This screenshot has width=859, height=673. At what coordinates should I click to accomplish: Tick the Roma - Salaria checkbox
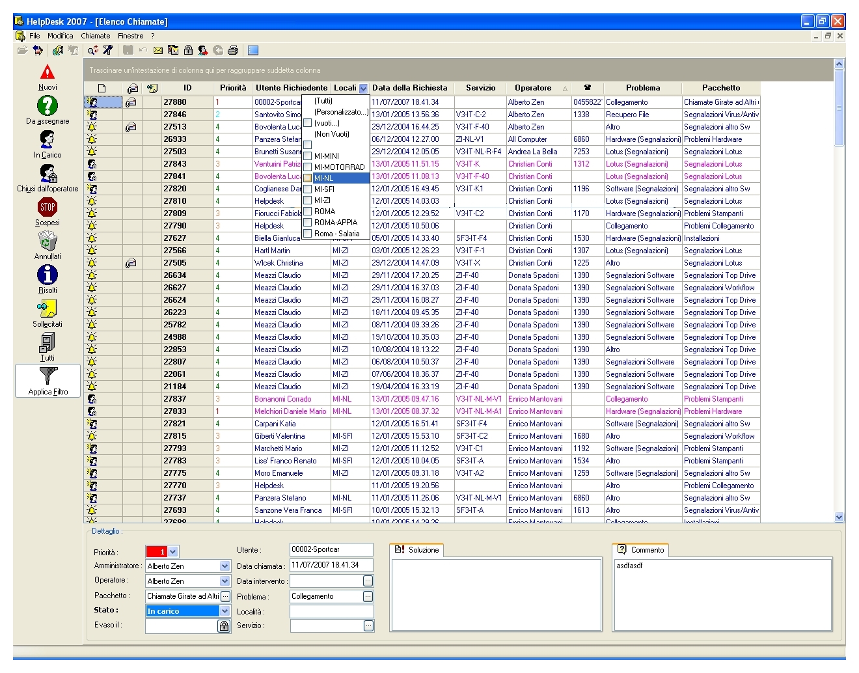coord(308,234)
